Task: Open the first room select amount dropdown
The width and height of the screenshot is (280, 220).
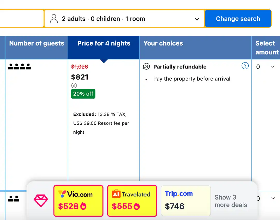Action: [x=265, y=67]
